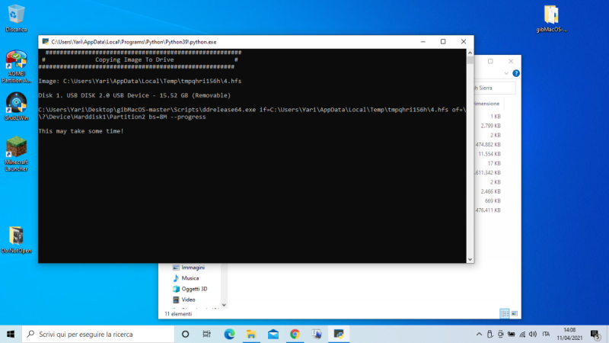This screenshot has width=609, height=343.
Task: Click the python.exe window title icon
Action: click(x=46, y=42)
